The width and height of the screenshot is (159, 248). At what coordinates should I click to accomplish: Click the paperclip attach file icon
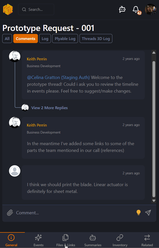point(10,213)
